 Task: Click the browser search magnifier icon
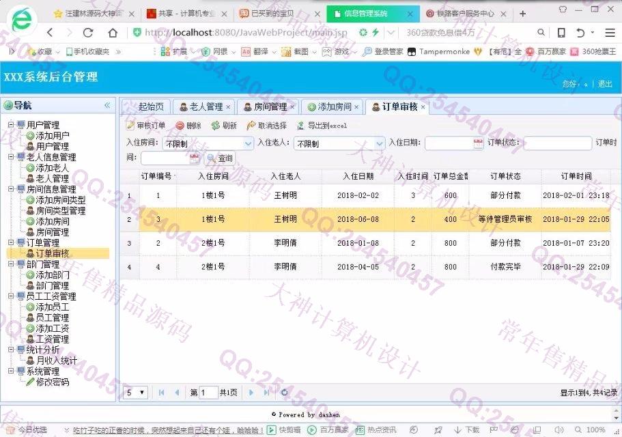tap(541, 33)
